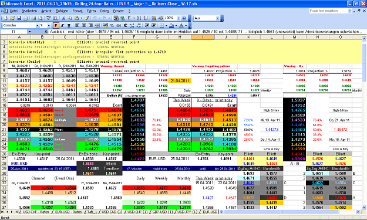
Task: Run the spelling check
Action: [x=49, y=18]
